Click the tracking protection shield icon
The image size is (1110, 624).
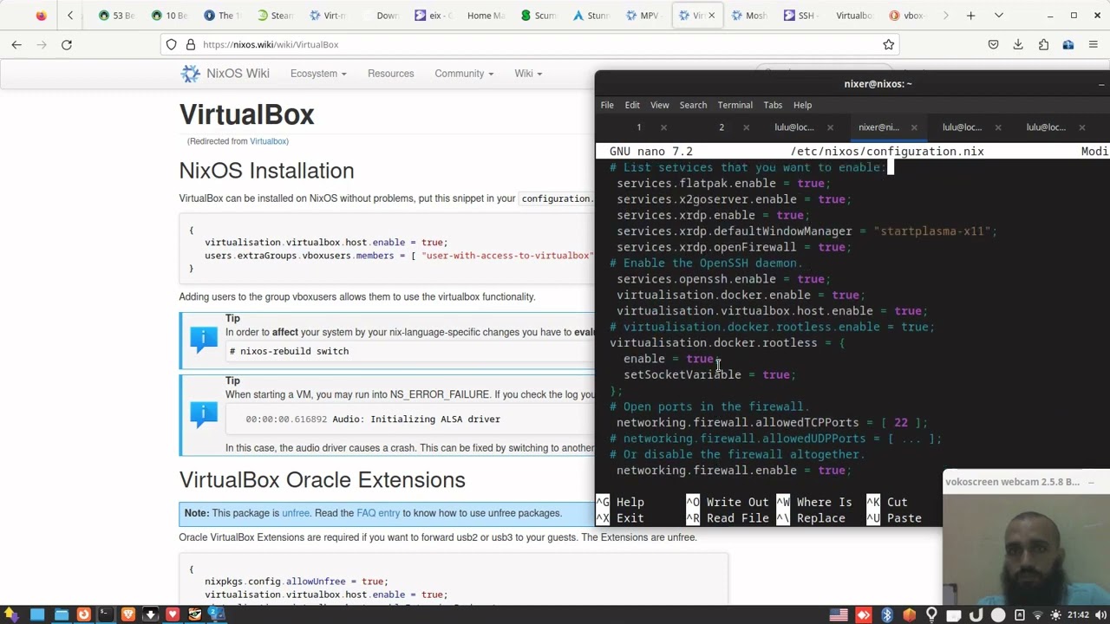[x=172, y=44]
